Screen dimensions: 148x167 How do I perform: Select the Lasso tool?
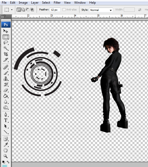(x=6, y=43)
